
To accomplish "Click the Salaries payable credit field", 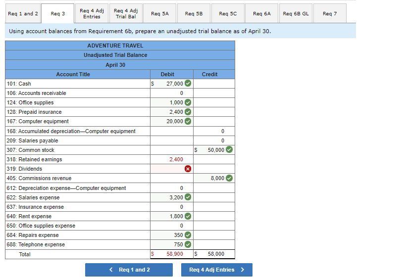I will (214, 140).
